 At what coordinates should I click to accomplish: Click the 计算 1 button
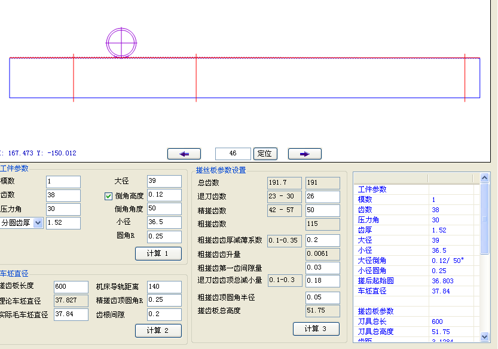coord(158,253)
